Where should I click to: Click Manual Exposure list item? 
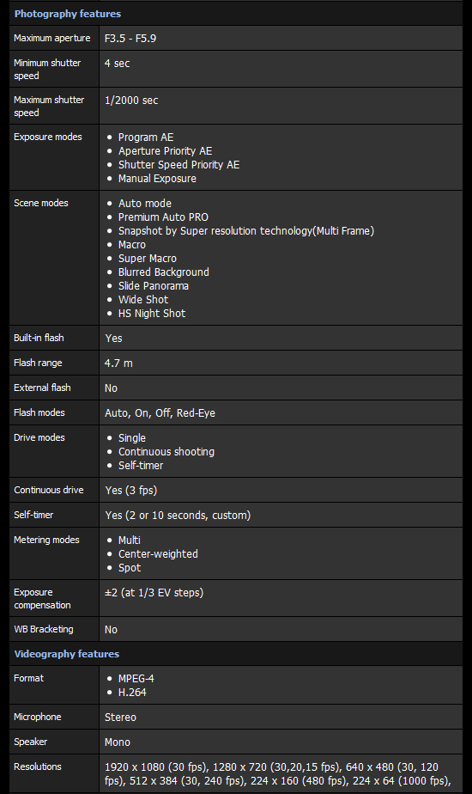[x=157, y=178]
